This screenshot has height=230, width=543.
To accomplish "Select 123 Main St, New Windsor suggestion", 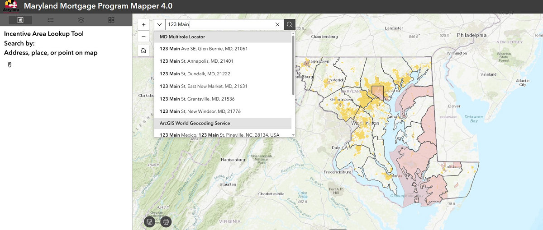I will (x=200, y=111).
